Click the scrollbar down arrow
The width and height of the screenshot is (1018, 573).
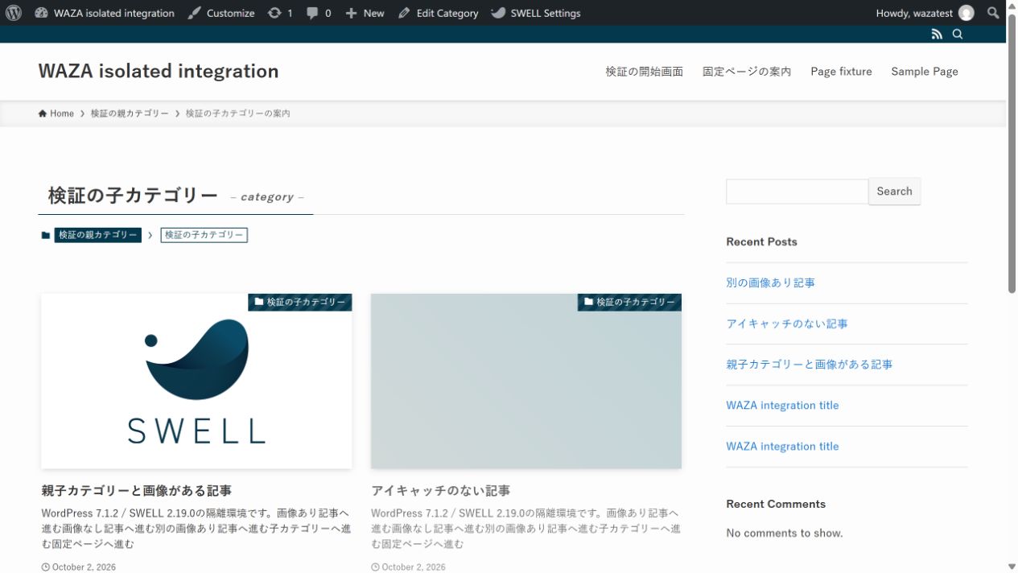(1012, 567)
